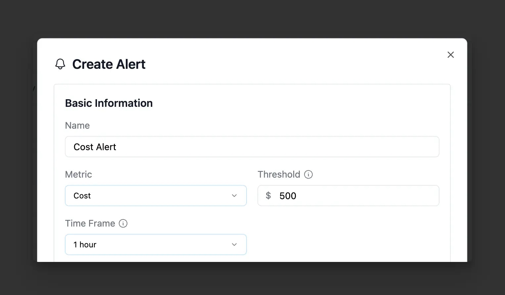505x295 pixels.
Task: Click the chevron on the Metric selector
Action: [x=234, y=195]
